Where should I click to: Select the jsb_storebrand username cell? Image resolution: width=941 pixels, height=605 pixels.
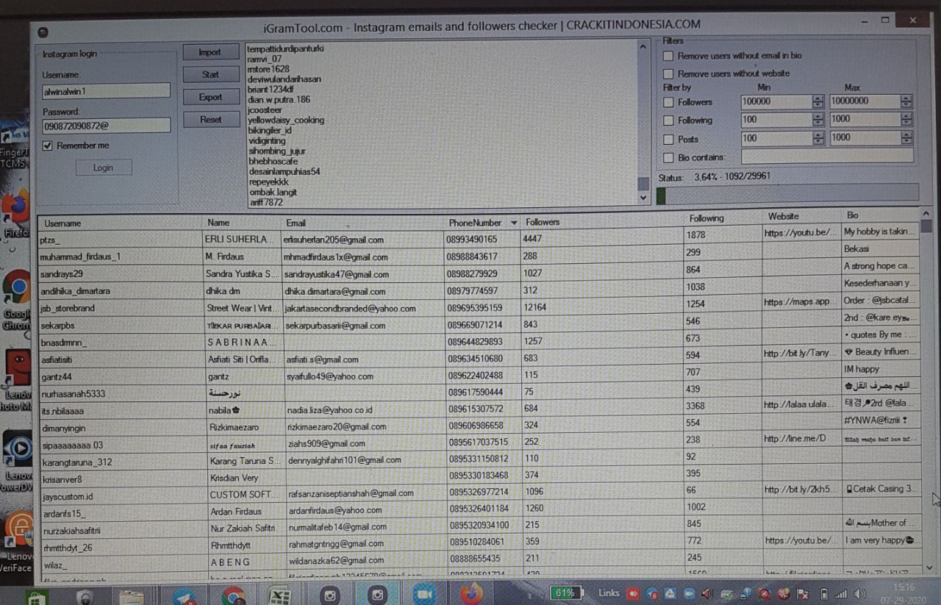tap(121, 309)
